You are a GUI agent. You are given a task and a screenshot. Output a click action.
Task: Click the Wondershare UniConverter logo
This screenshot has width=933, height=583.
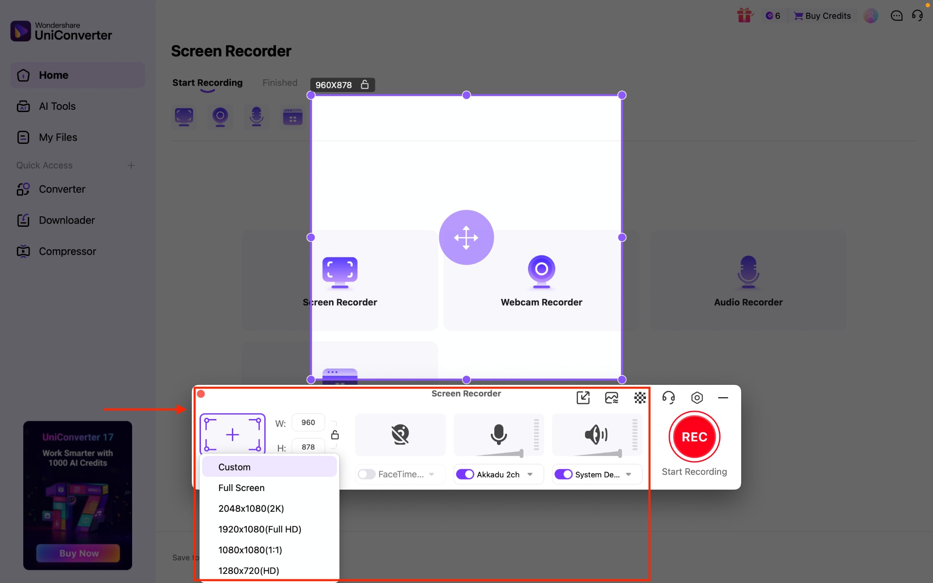(61, 31)
